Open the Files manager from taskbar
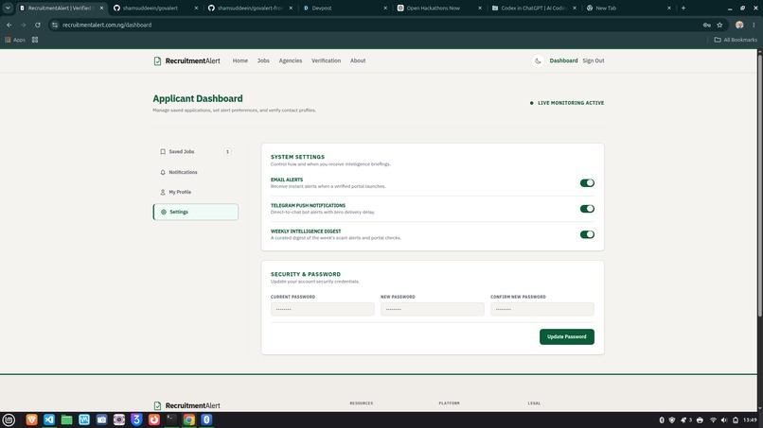Screen dimensions: 763x428 pyautogui.click(x=66, y=419)
